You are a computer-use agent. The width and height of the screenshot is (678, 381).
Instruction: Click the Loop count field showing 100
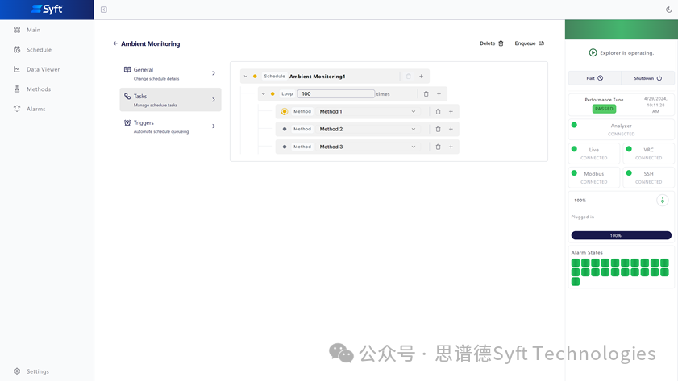pyautogui.click(x=336, y=93)
